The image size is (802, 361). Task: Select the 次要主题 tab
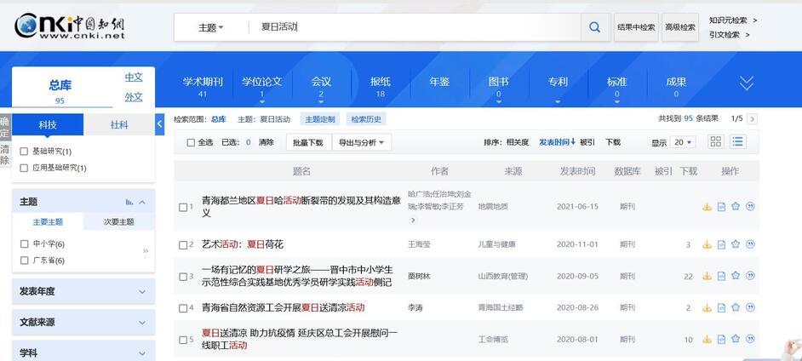(x=118, y=222)
